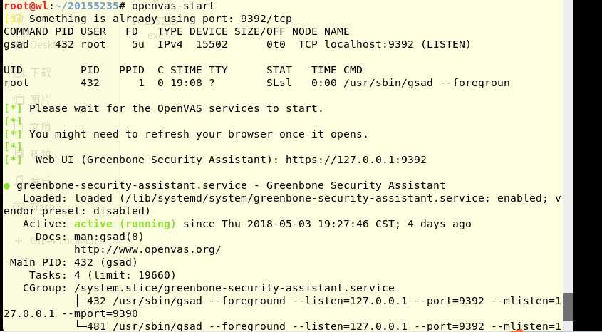Open the faint 音乐 music sidebar entry
Screen dimensions: 602x332
click(41, 180)
